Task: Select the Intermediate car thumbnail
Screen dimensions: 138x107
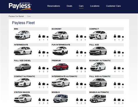Action: [23, 51]
